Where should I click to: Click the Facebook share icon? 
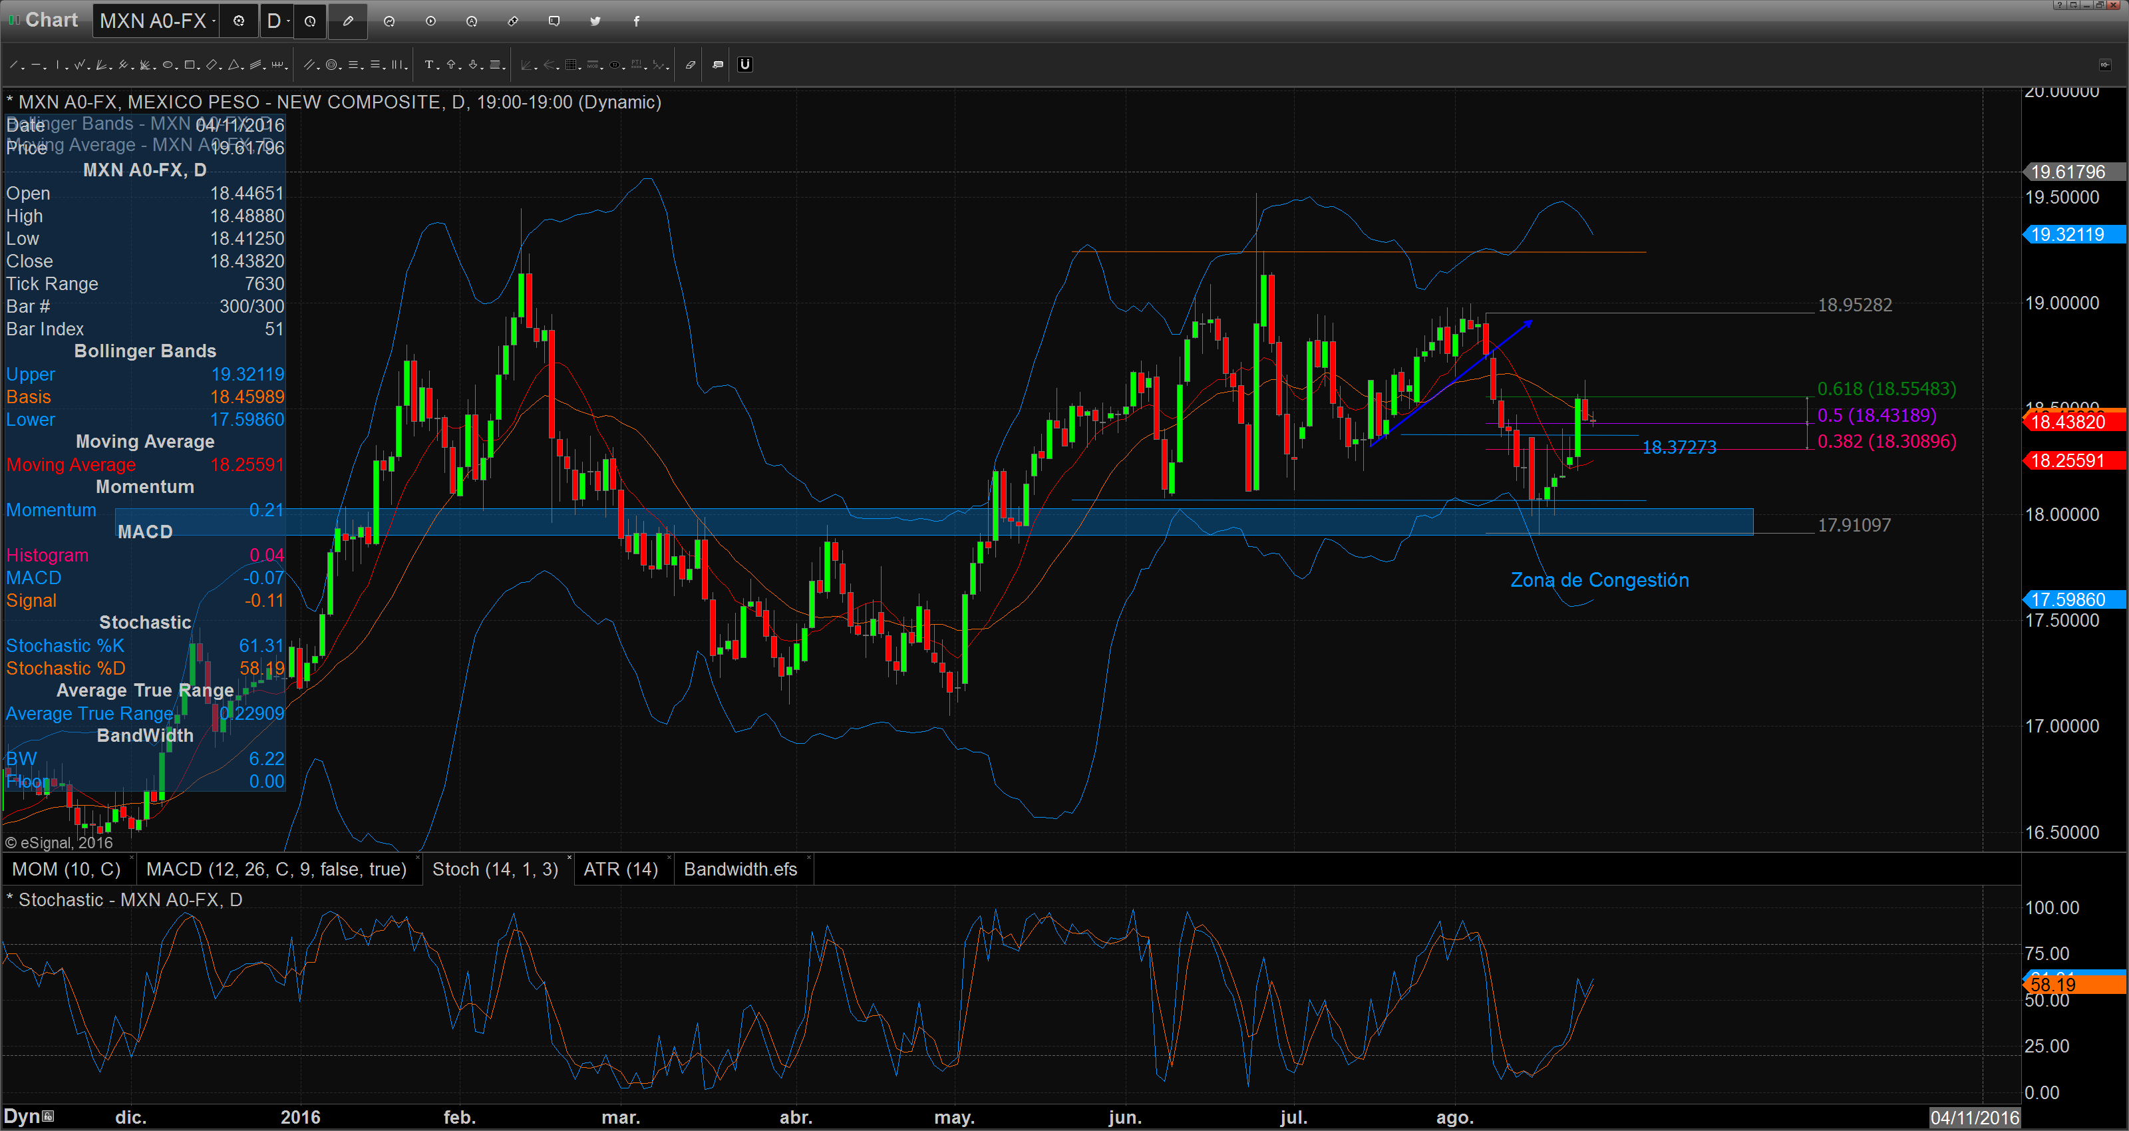pos(637,21)
